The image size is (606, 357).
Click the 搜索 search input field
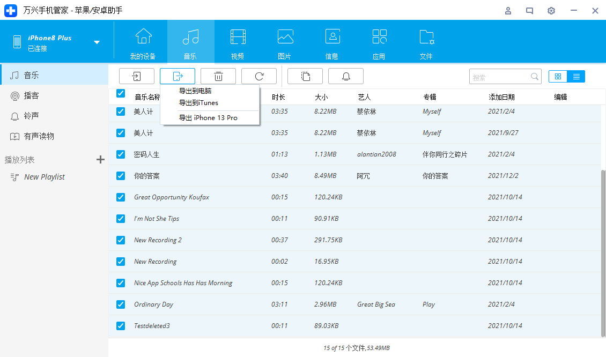500,77
